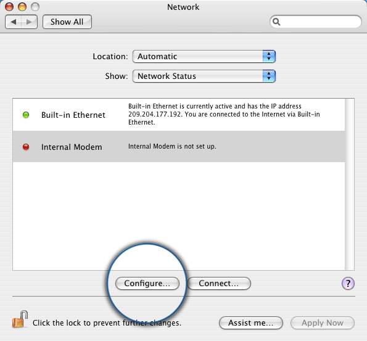Viewport: 367px width, 341px height.
Task: Click the Connect... button
Action: (219, 284)
